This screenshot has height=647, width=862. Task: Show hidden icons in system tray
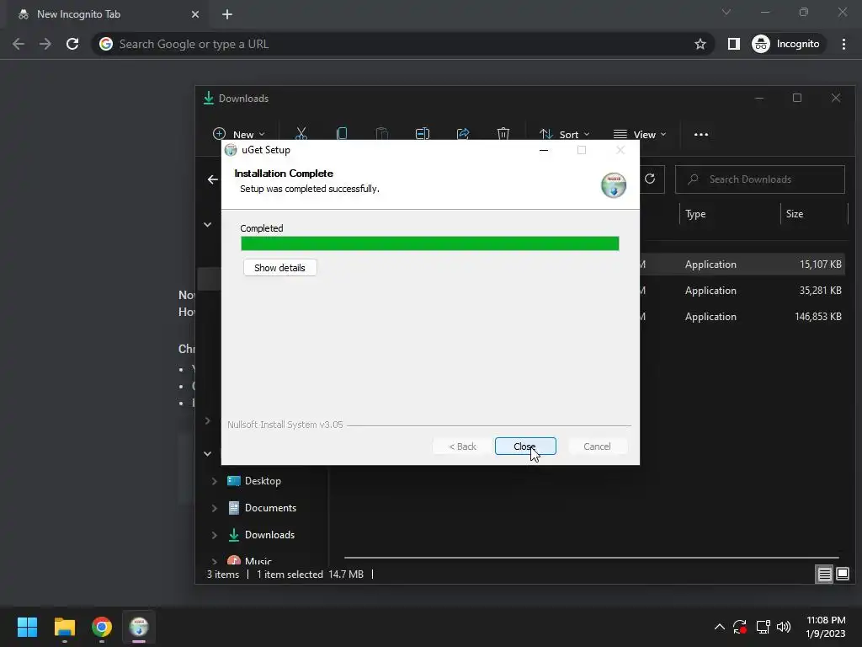[719, 627]
